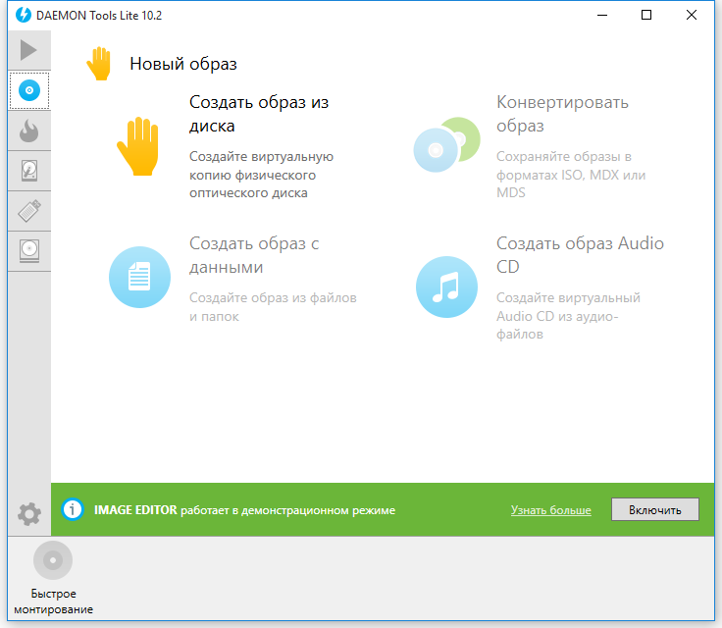Click the info icon in green banner

coord(73,510)
